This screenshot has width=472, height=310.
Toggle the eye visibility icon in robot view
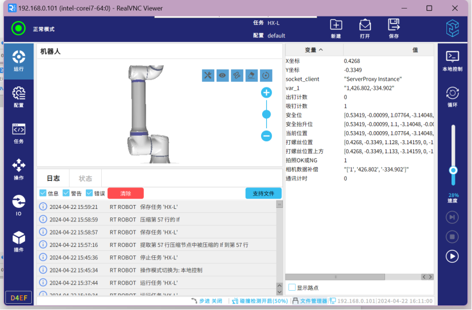click(222, 76)
